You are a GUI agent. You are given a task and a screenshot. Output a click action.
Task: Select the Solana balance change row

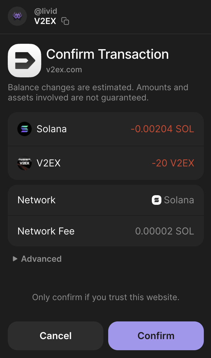click(x=106, y=129)
